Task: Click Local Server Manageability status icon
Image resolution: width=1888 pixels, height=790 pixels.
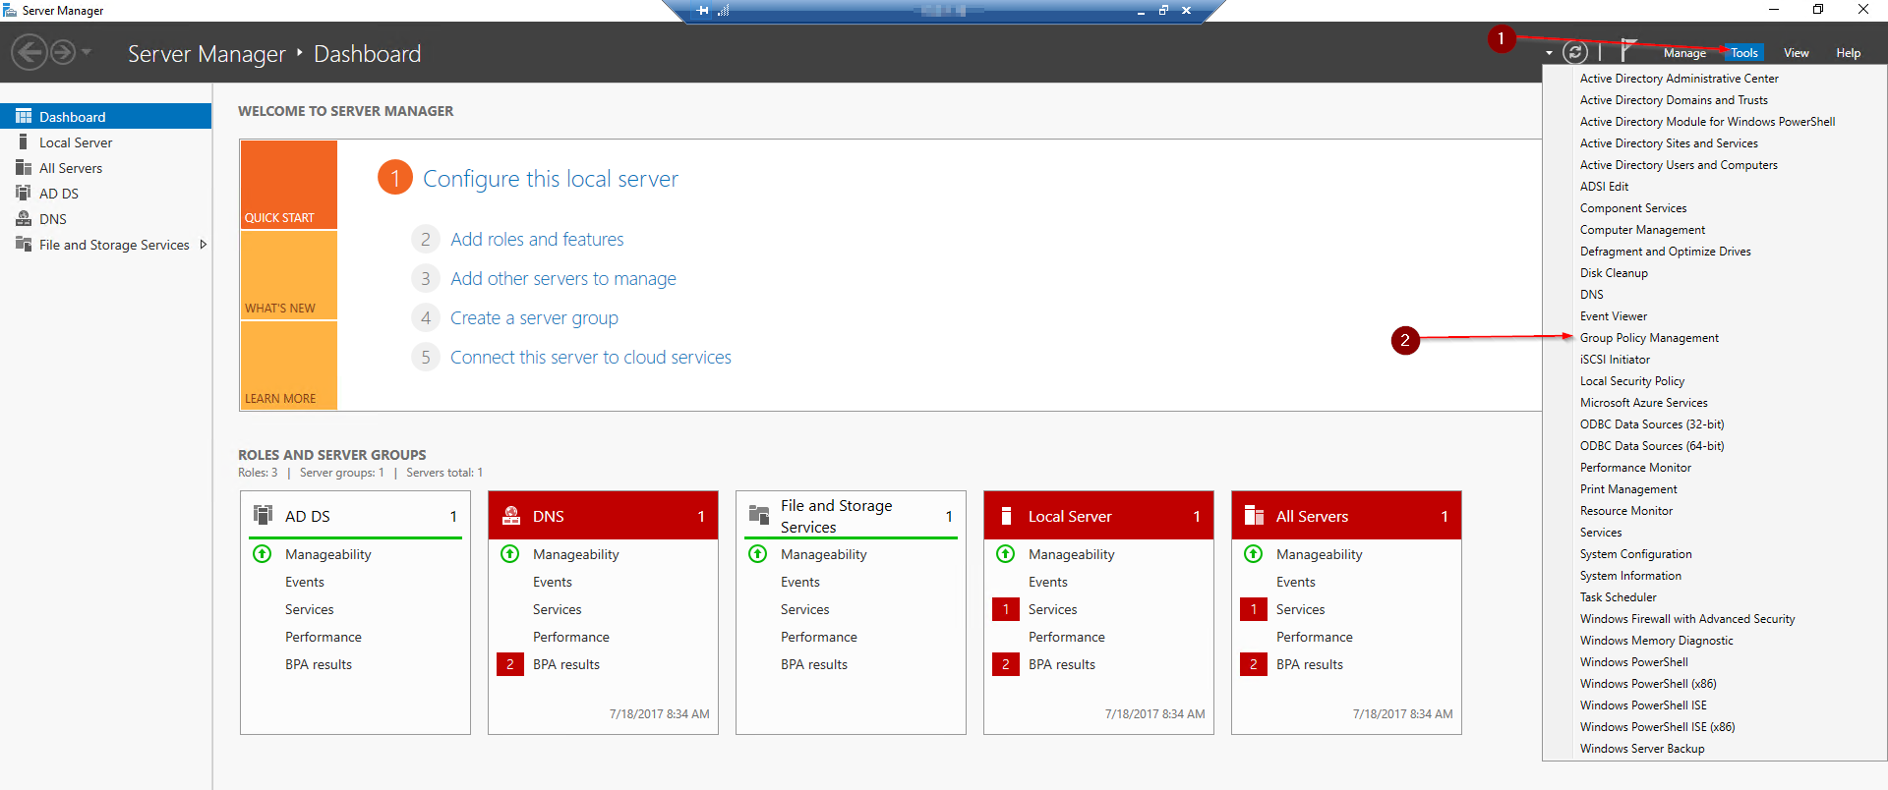Action: [x=1006, y=553]
